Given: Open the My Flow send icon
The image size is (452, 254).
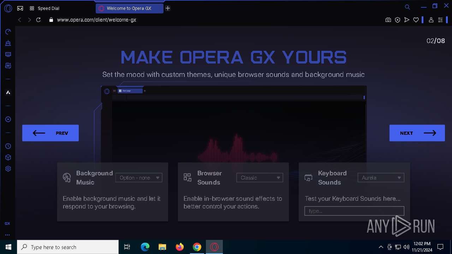Looking at the screenshot, I should (x=407, y=20).
